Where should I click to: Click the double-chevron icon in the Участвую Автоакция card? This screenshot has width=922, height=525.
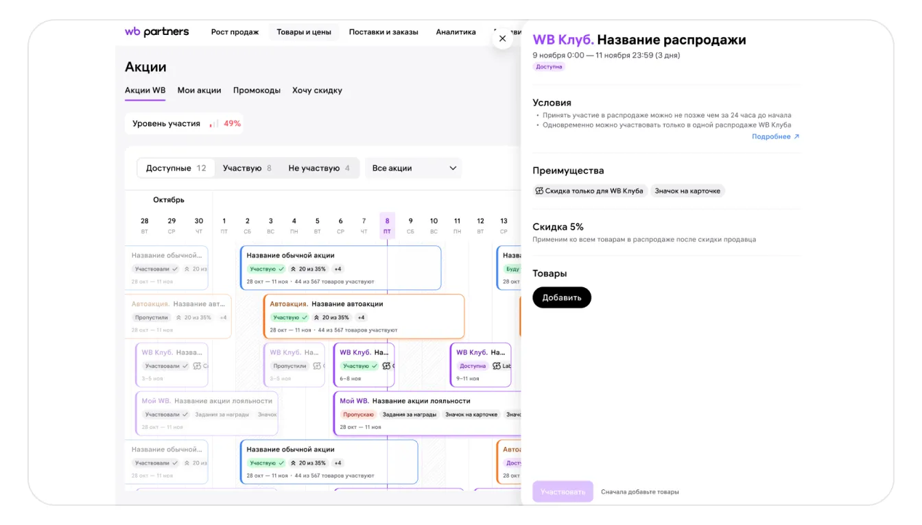pyautogui.click(x=316, y=318)
